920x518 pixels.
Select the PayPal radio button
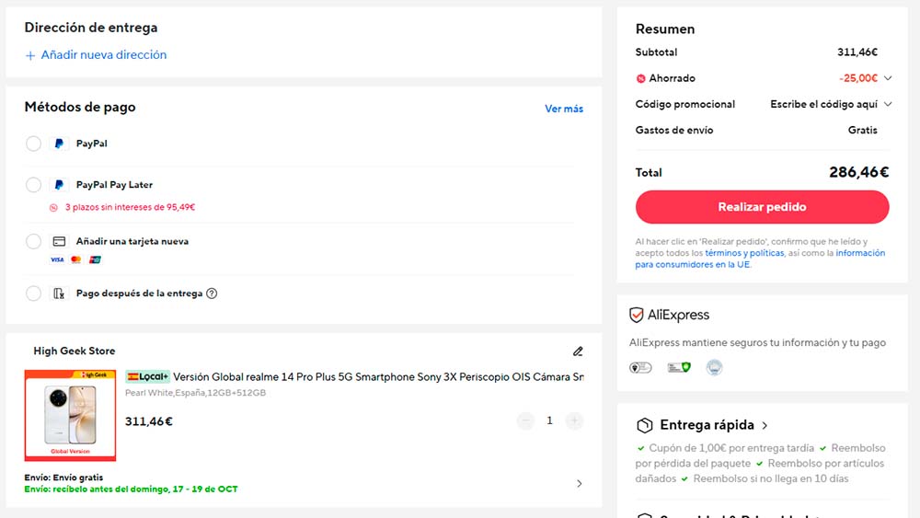coord(33,144)
